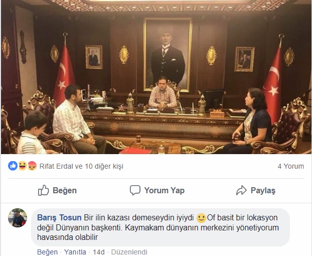Click the thumbs-up icon next to Beğen

43,190
